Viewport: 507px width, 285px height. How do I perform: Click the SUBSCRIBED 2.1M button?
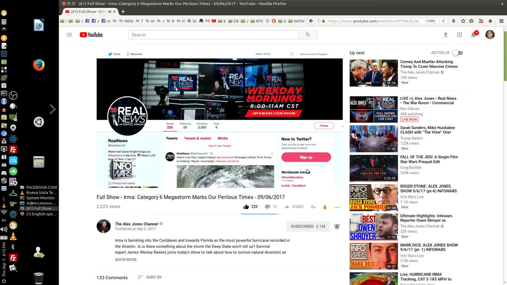pos(308,226)
